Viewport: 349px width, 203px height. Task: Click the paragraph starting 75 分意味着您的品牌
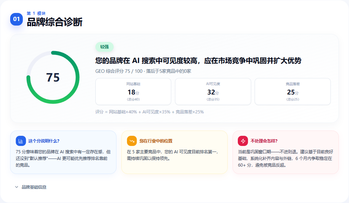(x=63, y=159)
